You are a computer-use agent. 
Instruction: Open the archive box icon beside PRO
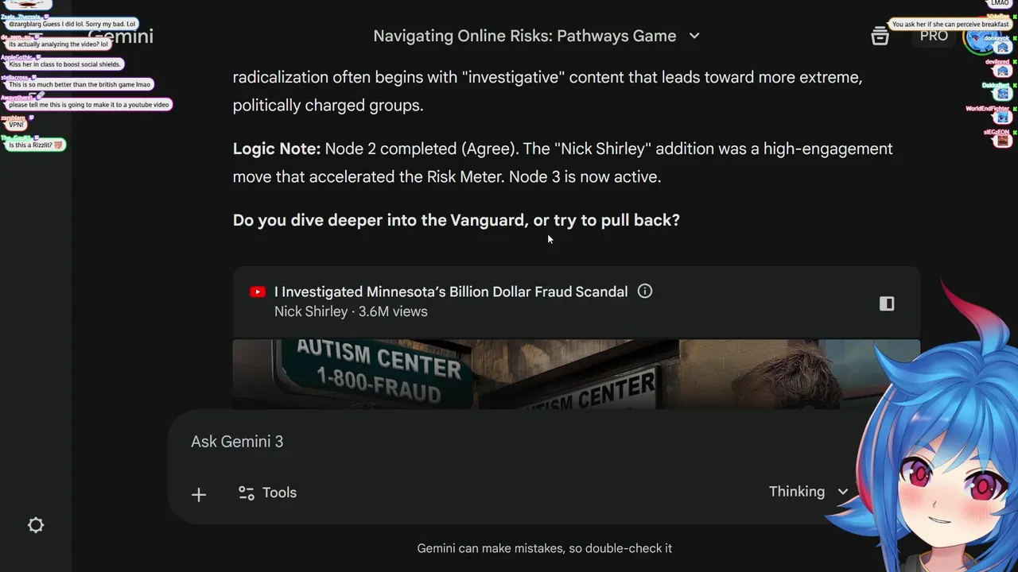(880, 36)
